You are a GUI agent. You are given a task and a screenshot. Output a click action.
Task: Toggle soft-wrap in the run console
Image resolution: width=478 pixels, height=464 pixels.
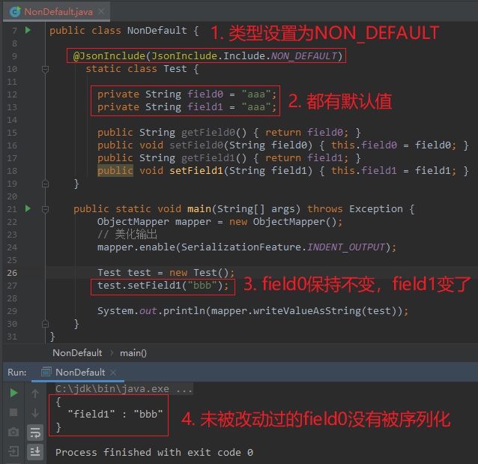35,433
